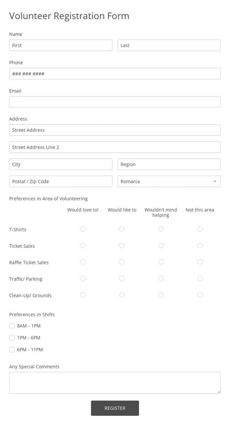Screen dimensions: 230x425
Task: Select "Would love to!" for T-Shirts
Action: coord(83,229)
